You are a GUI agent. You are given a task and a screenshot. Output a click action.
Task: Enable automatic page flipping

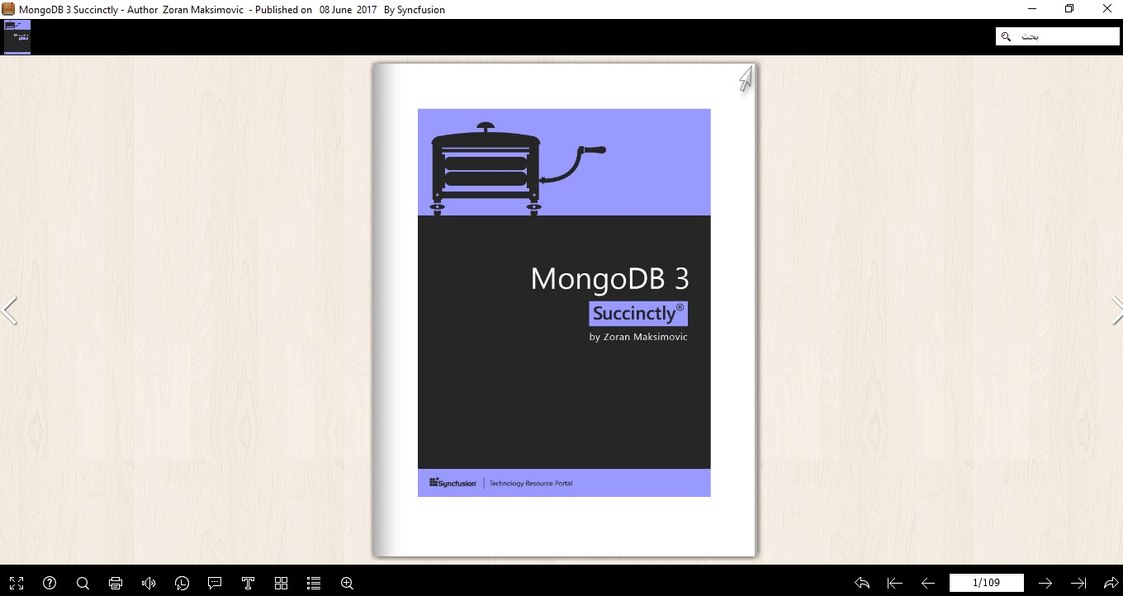tap(182, 584)
